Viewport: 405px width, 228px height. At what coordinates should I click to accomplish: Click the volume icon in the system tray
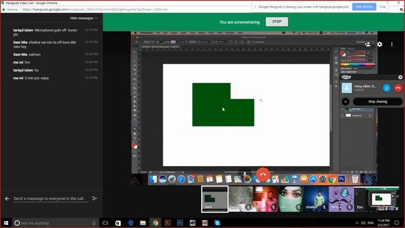(x=363, y=223)
